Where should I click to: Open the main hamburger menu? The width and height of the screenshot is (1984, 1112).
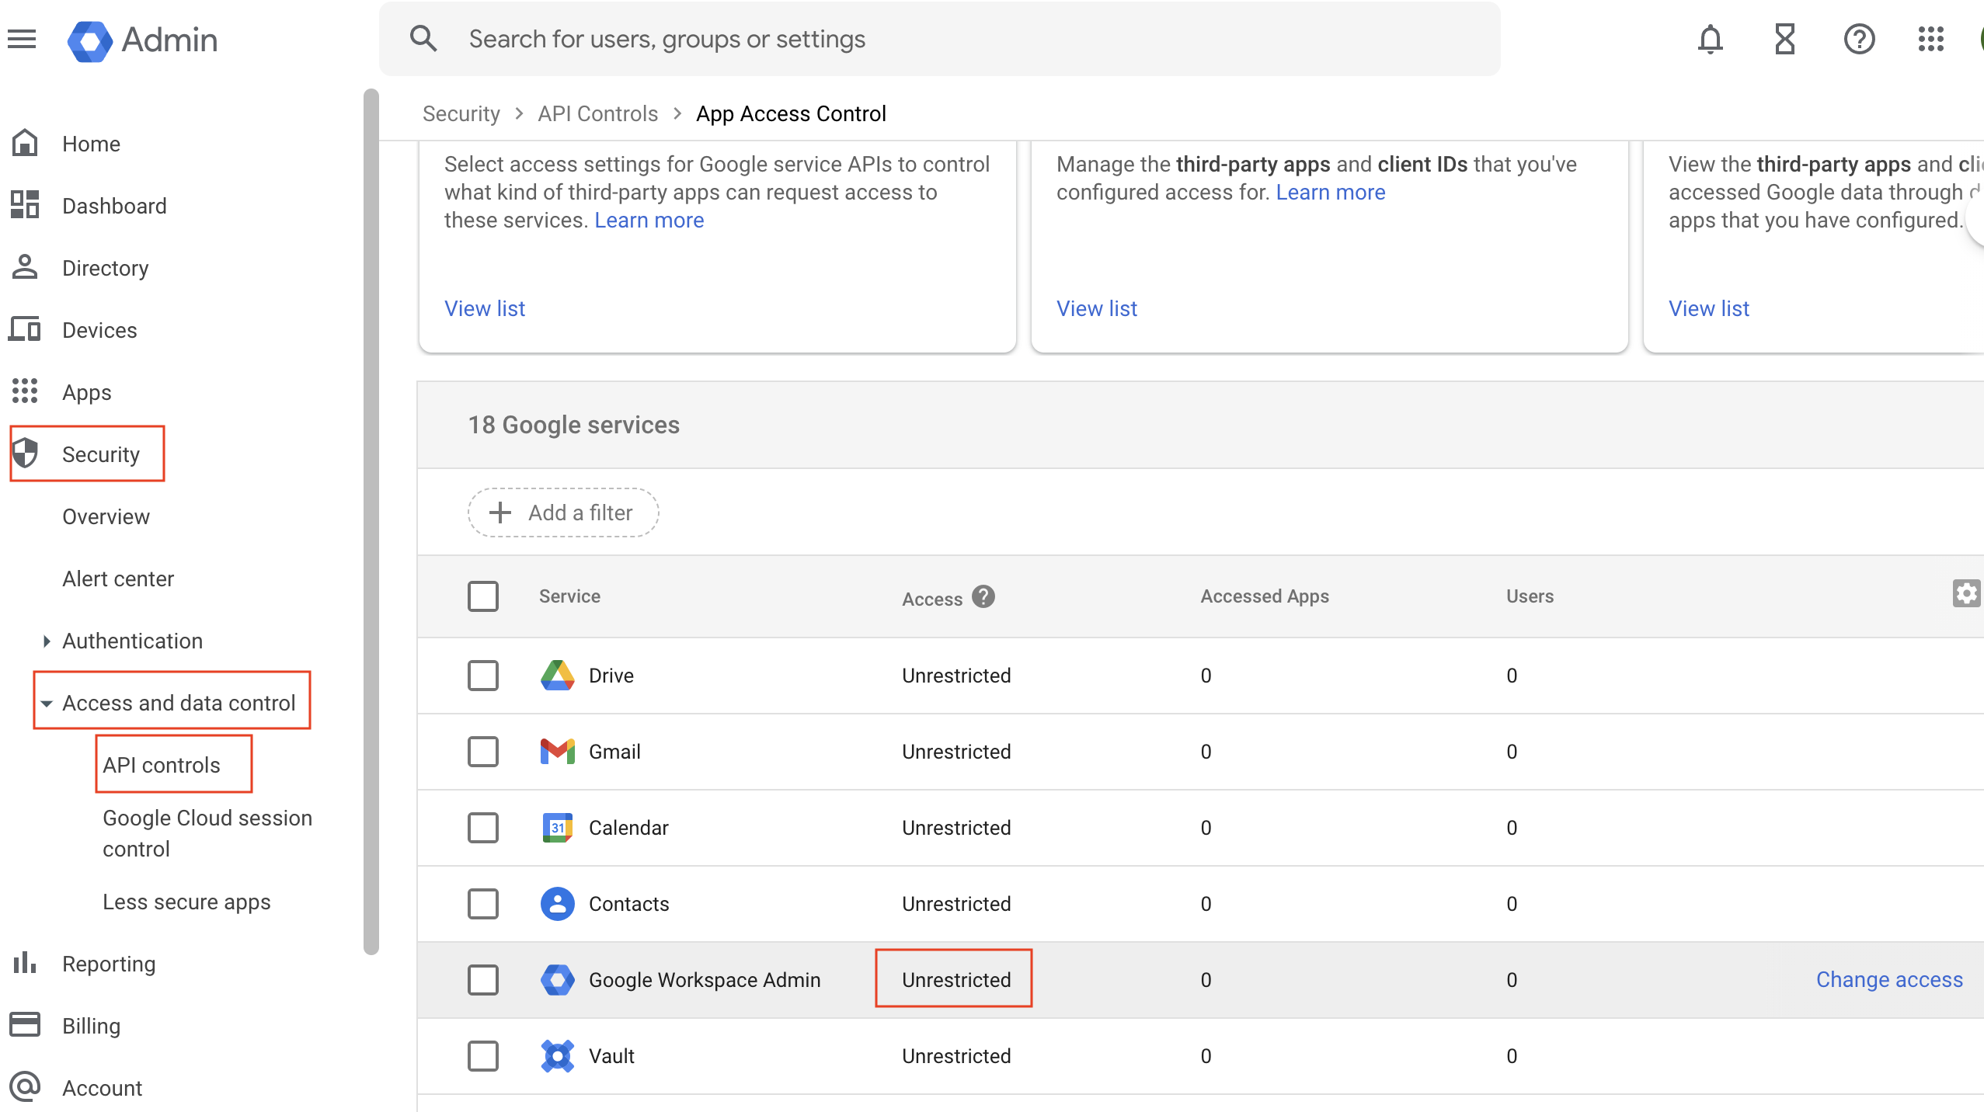[x=22, y=39]
